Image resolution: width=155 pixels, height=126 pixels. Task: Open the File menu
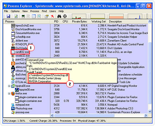[x=6, y=11]
